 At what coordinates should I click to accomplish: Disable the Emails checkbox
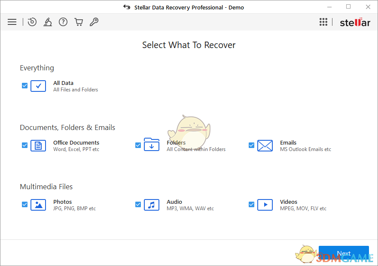click(251, 145)
